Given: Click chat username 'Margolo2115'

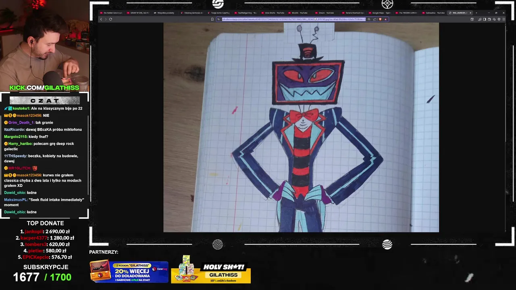Looking at the screenshot, I should point(15,137).
